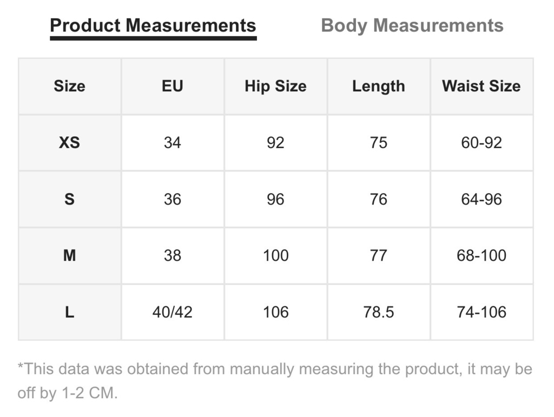Select the S size row label
Viewport: 554px width, 417px height.
coord(70,199)
